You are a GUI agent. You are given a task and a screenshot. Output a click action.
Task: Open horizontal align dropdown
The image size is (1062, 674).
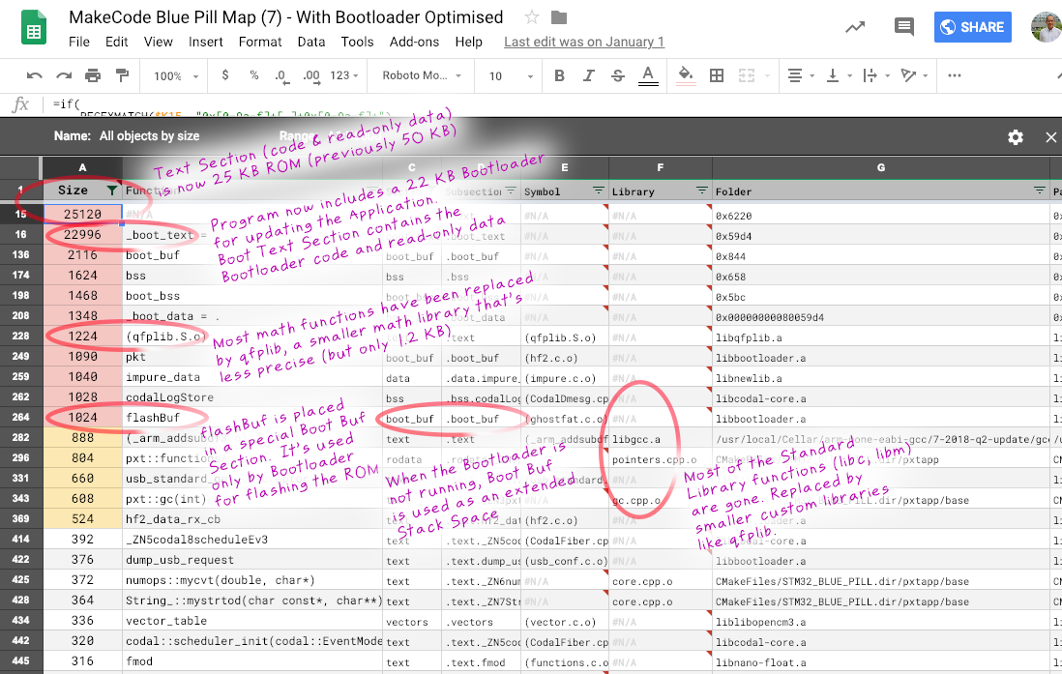tap(801, 75)
